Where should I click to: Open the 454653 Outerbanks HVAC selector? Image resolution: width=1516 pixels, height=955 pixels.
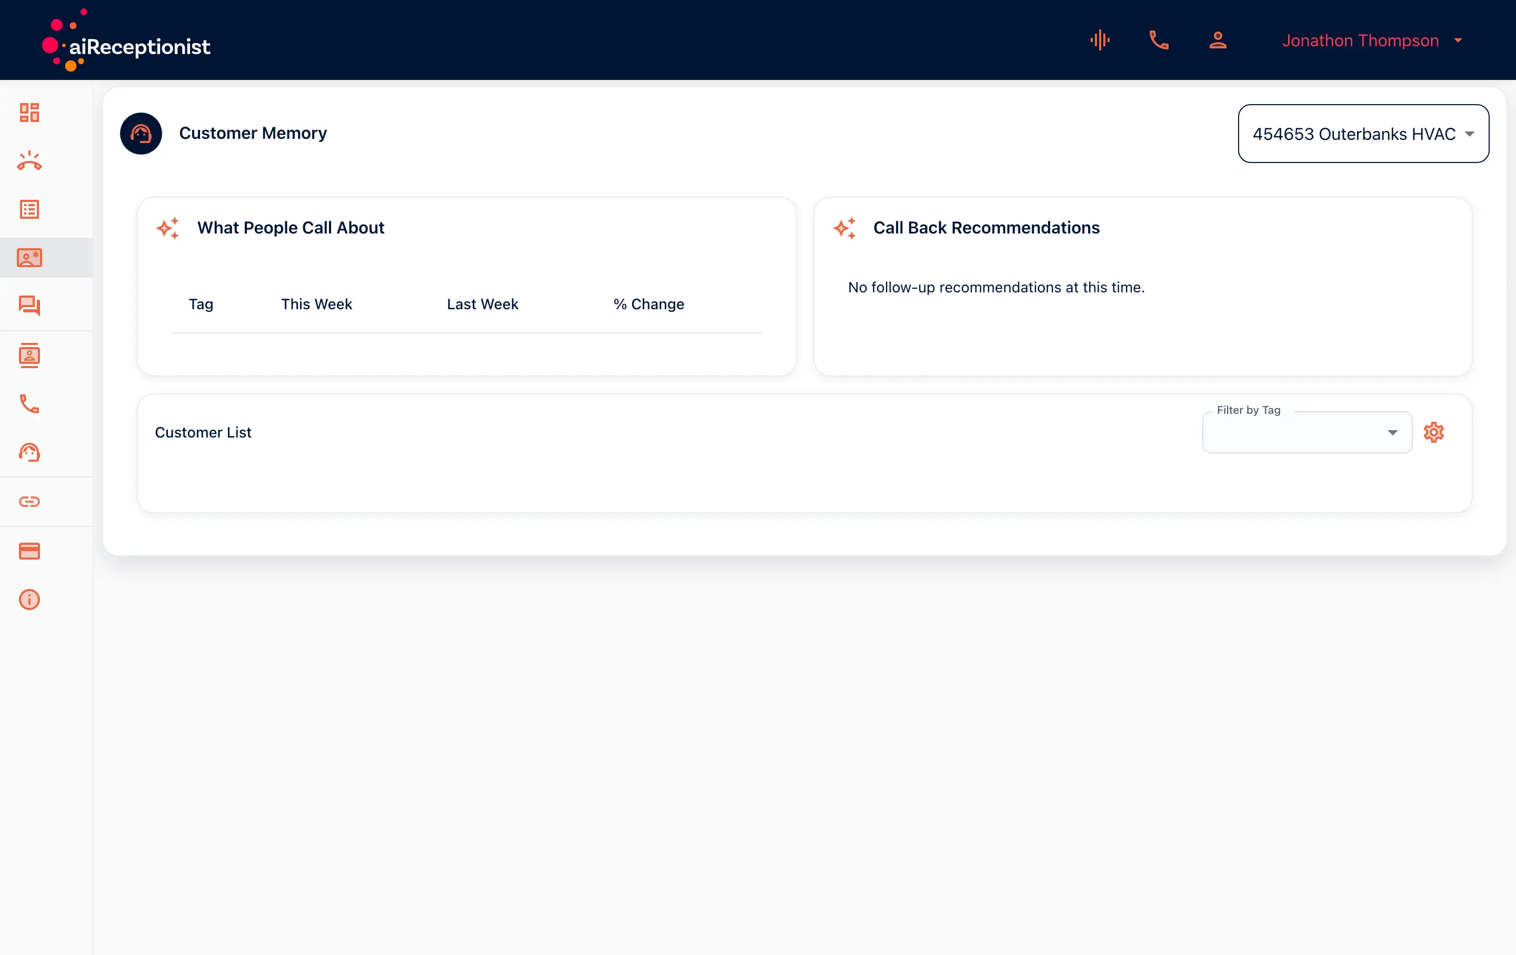(1363, 134)
